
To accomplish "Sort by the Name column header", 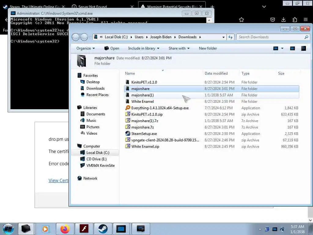I will coord(163,73).
